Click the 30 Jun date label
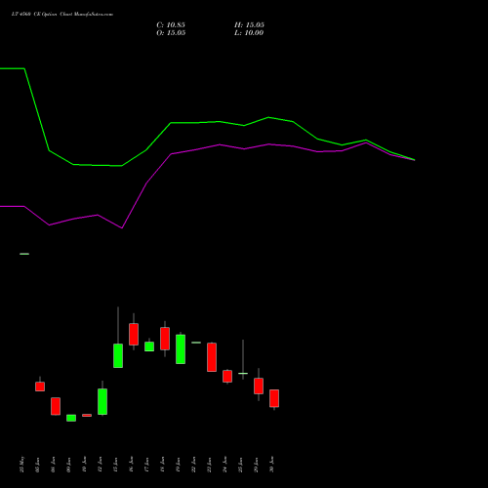Image resolution: width=488 pixels, height=488 pixels. tap(272, 465)
